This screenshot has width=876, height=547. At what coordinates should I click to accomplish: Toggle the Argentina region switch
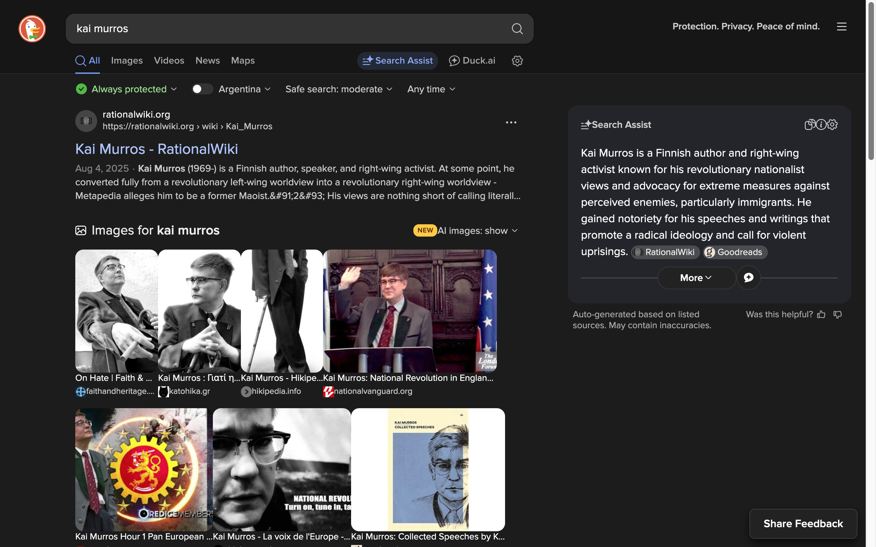(x=202, y=89)
